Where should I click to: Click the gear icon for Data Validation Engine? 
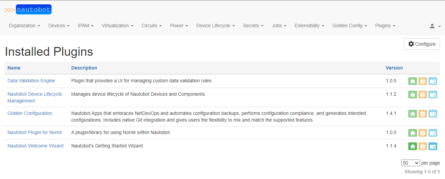click(x=422, y=81)
